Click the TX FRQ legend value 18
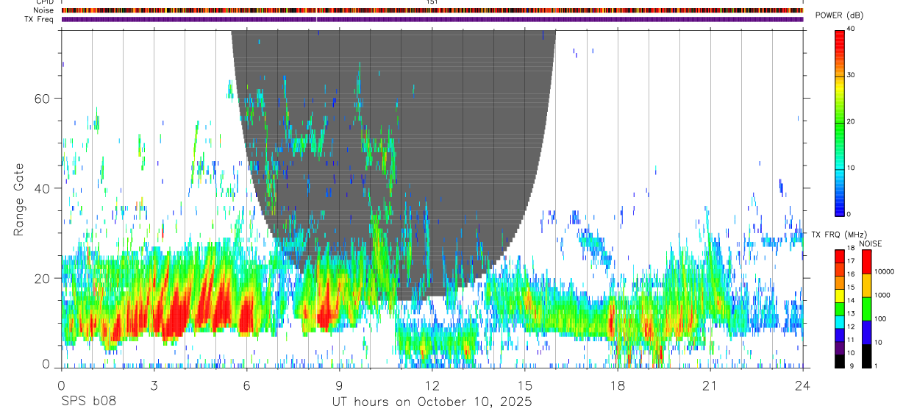 coord(851,249)
